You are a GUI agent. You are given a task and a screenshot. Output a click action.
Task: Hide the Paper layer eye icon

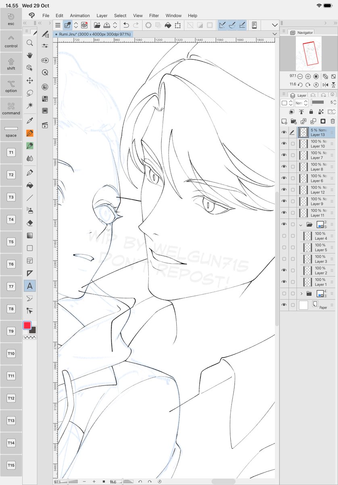point(284,305)
